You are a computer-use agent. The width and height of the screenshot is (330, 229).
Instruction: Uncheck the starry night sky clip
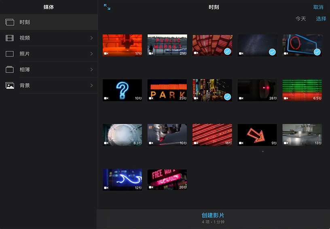pos(272,52)
